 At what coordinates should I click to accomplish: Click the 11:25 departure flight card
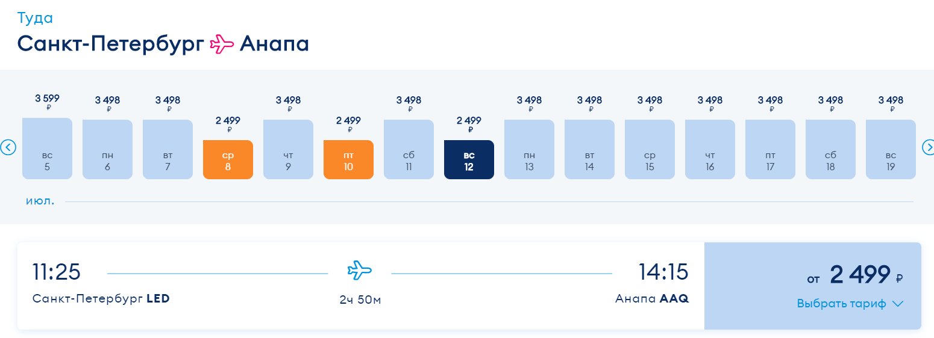(360, 286)
